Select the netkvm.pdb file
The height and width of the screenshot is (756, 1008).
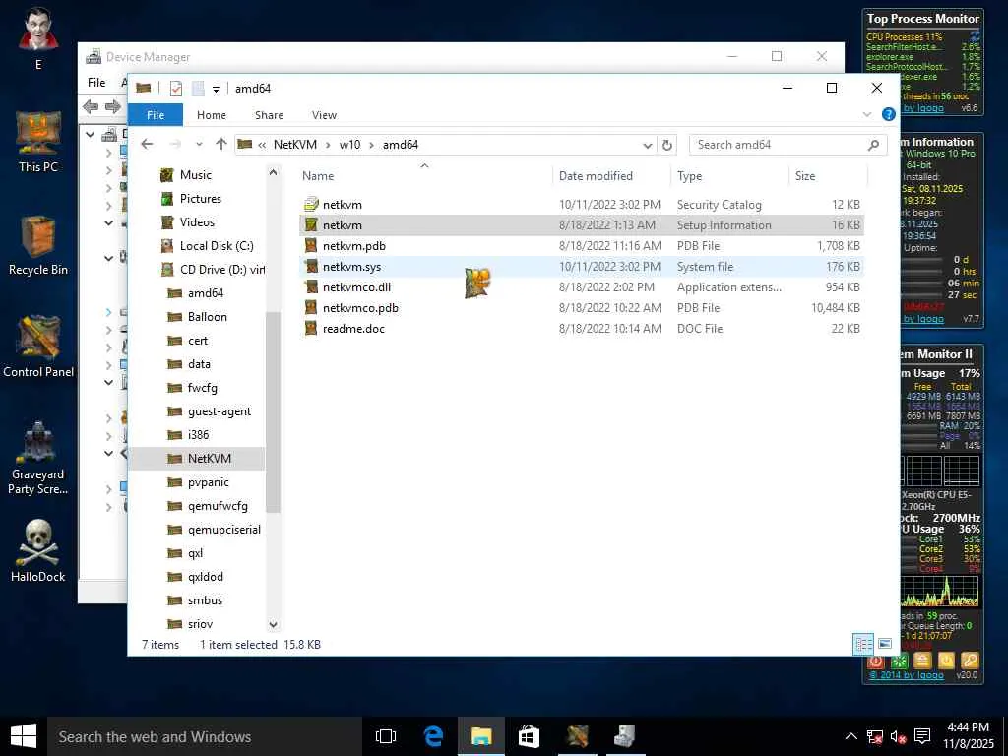click(582, 245)
